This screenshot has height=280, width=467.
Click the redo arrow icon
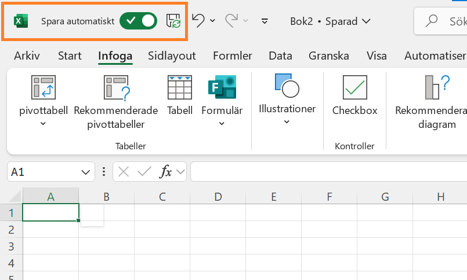(x=231, y=20)
